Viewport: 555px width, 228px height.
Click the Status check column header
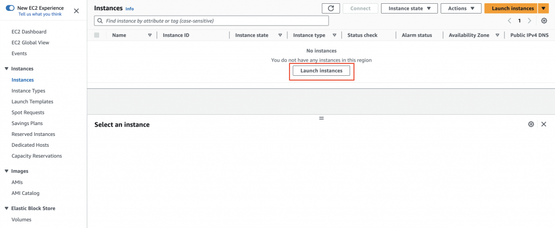click(x=363, y=35)
